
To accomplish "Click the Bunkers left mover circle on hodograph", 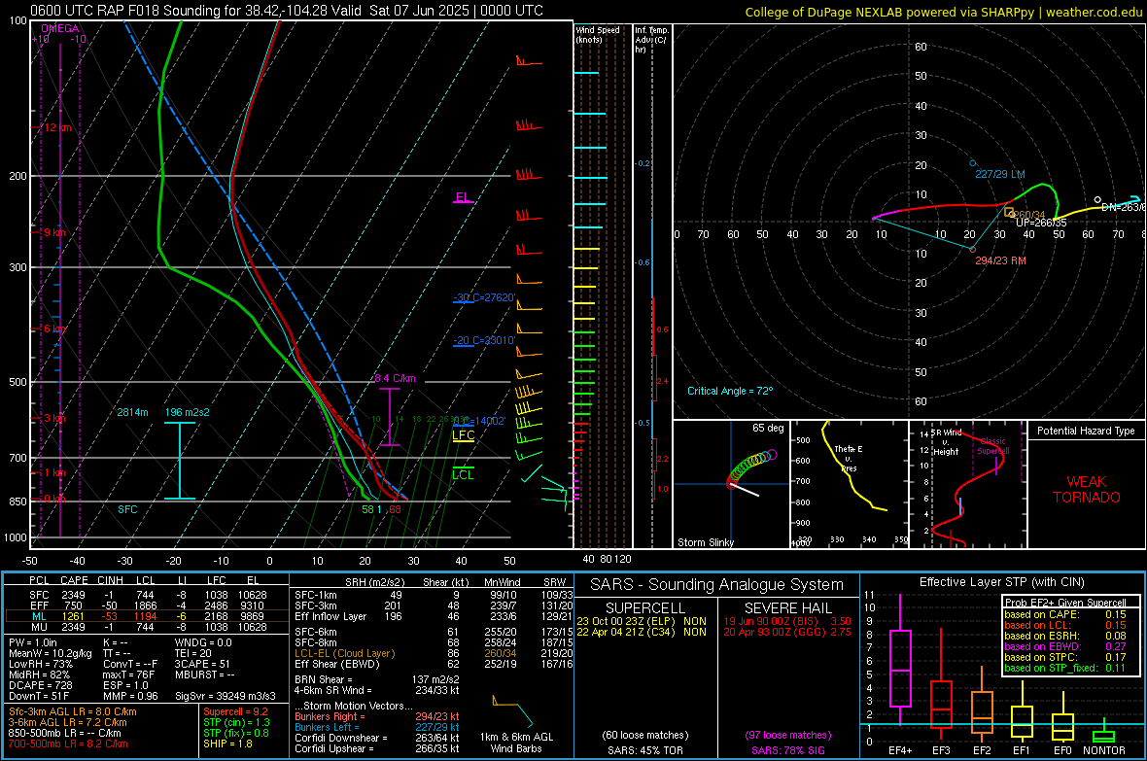I will [x=973, y=164].
